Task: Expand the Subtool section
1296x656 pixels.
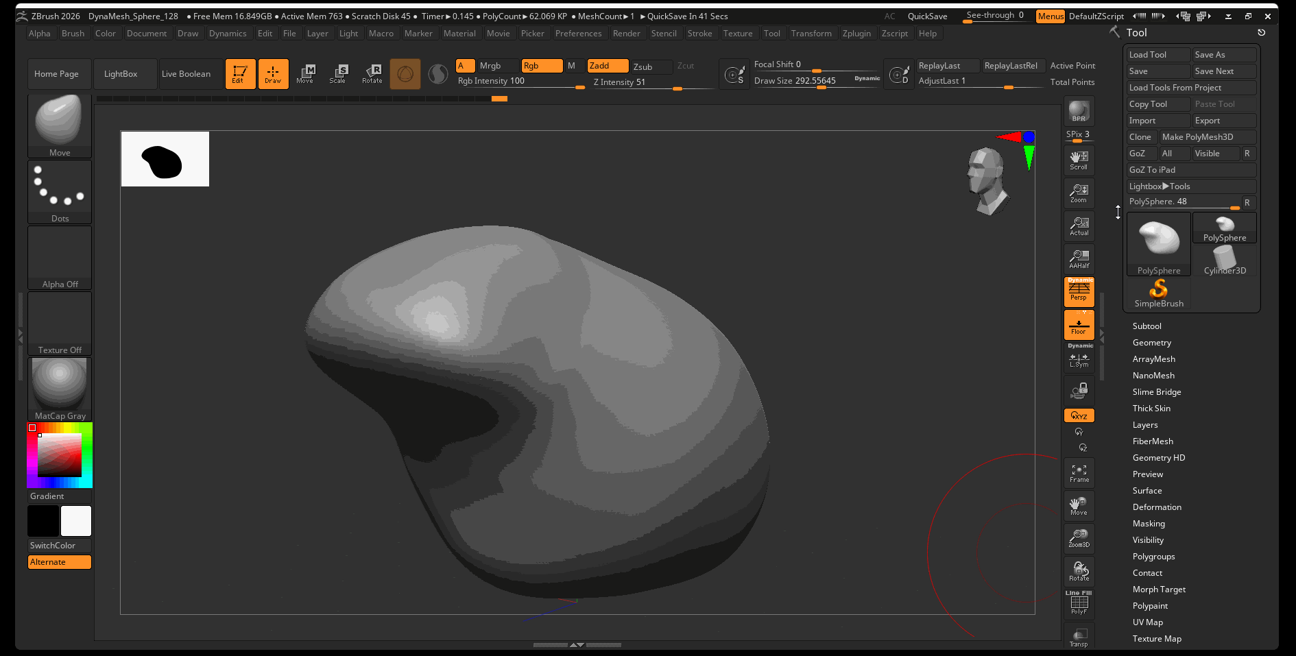Action: (1147, 326)
